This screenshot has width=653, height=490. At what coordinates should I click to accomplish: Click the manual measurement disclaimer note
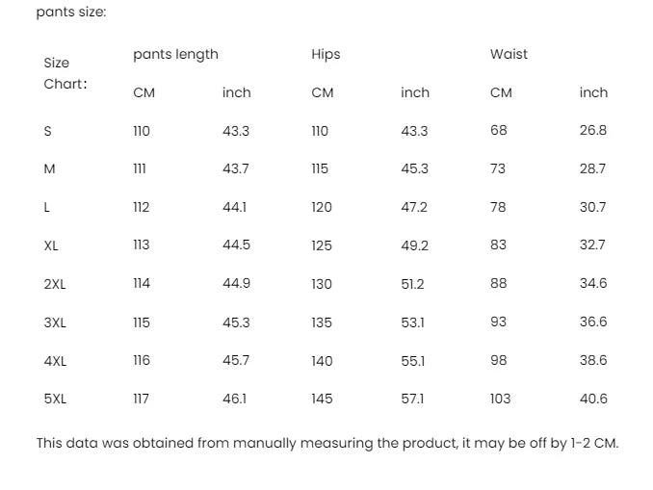[x=327, y=444]
